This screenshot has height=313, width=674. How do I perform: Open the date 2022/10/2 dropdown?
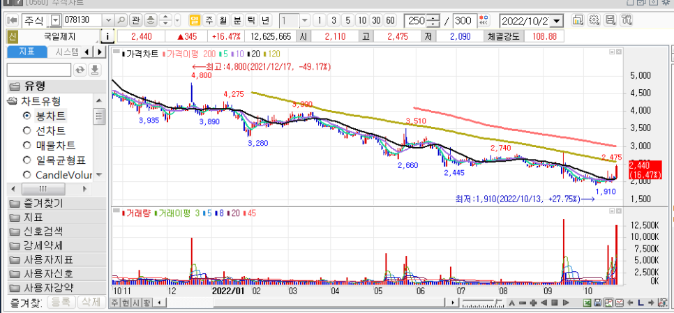557,20
